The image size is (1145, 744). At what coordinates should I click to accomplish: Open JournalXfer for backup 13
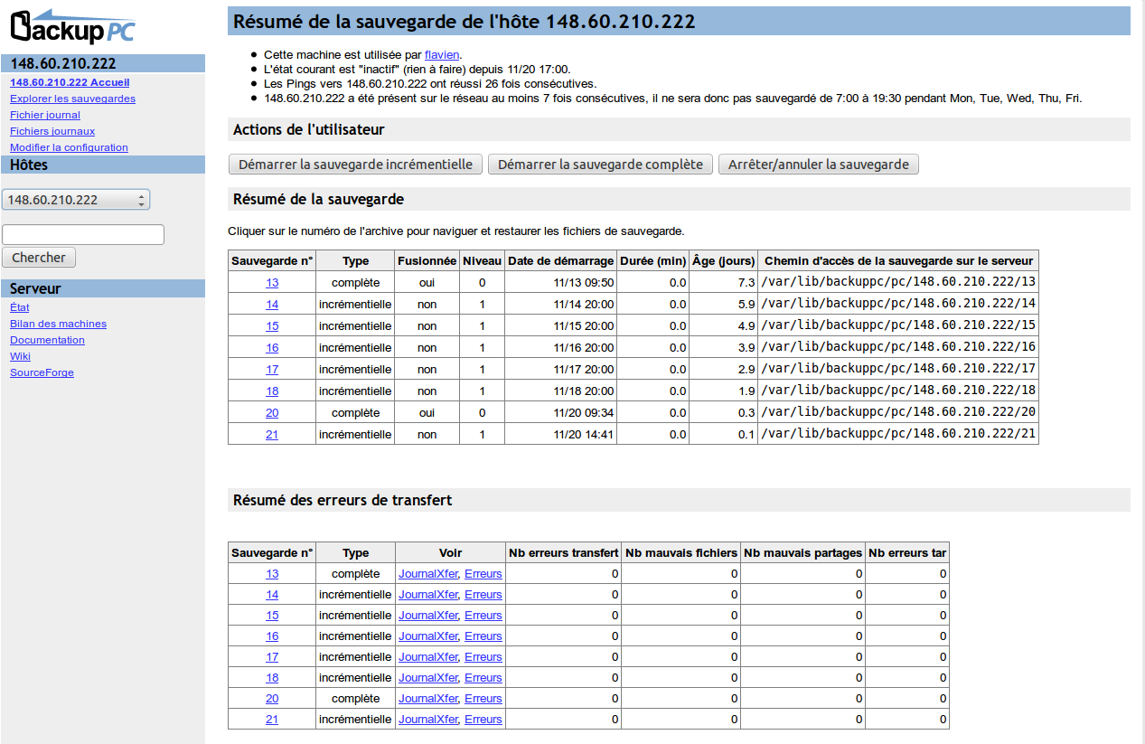428,574
